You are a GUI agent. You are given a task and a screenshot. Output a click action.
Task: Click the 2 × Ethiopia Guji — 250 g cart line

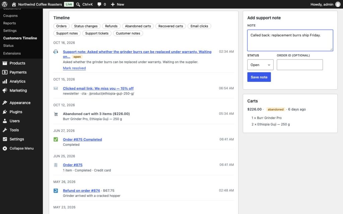pyautogui.click(x=271, y=124)
